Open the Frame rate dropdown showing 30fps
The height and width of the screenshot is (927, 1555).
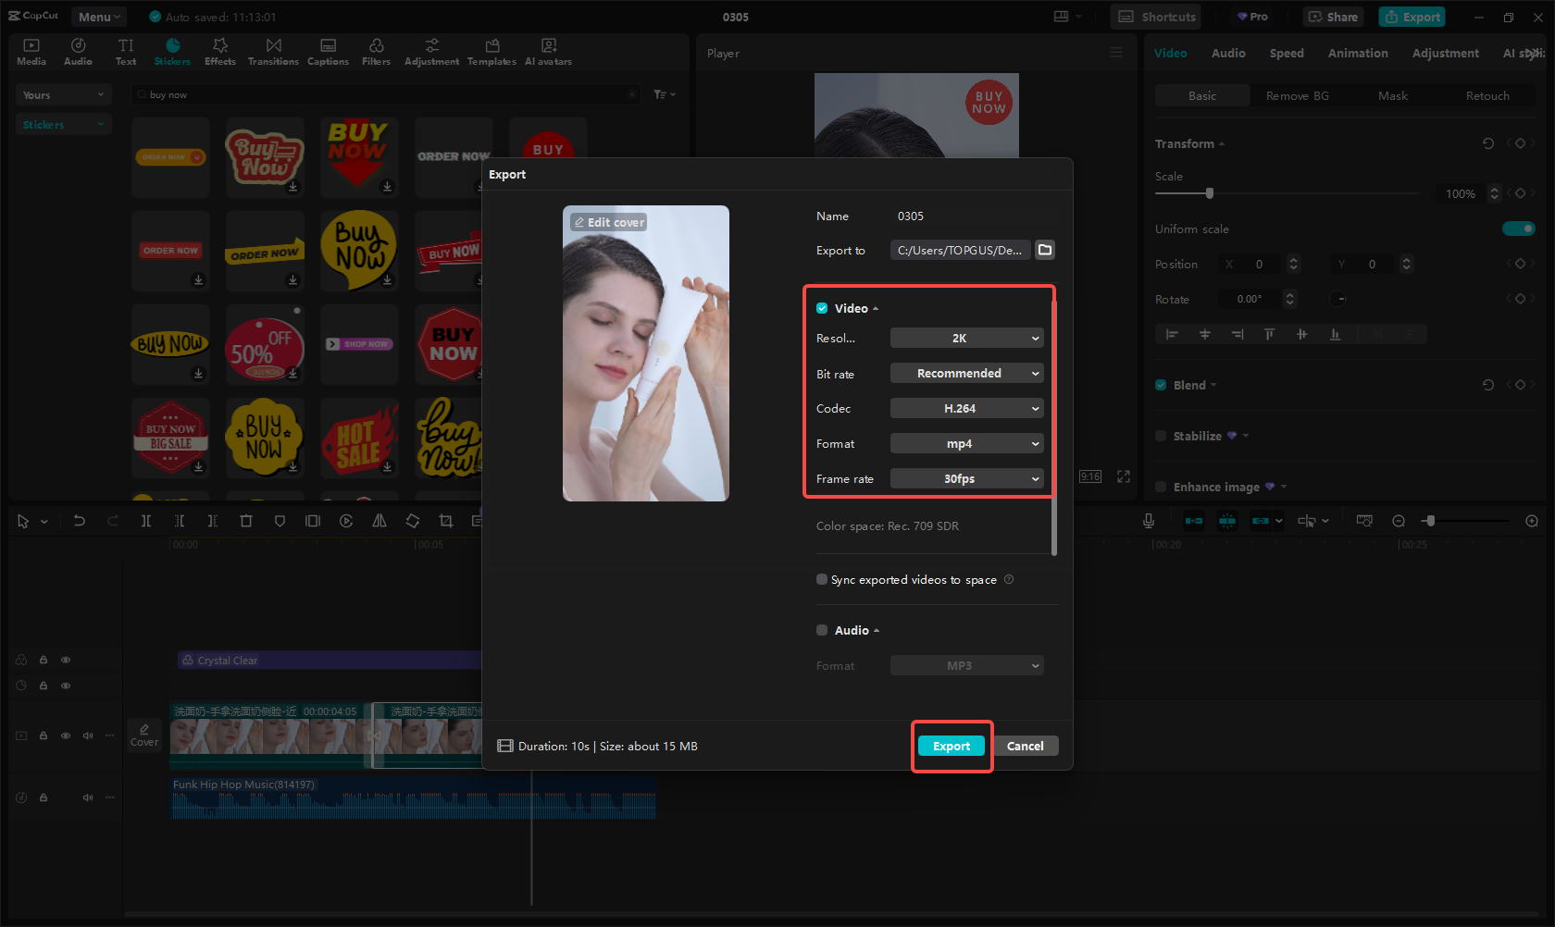(966, 478)
